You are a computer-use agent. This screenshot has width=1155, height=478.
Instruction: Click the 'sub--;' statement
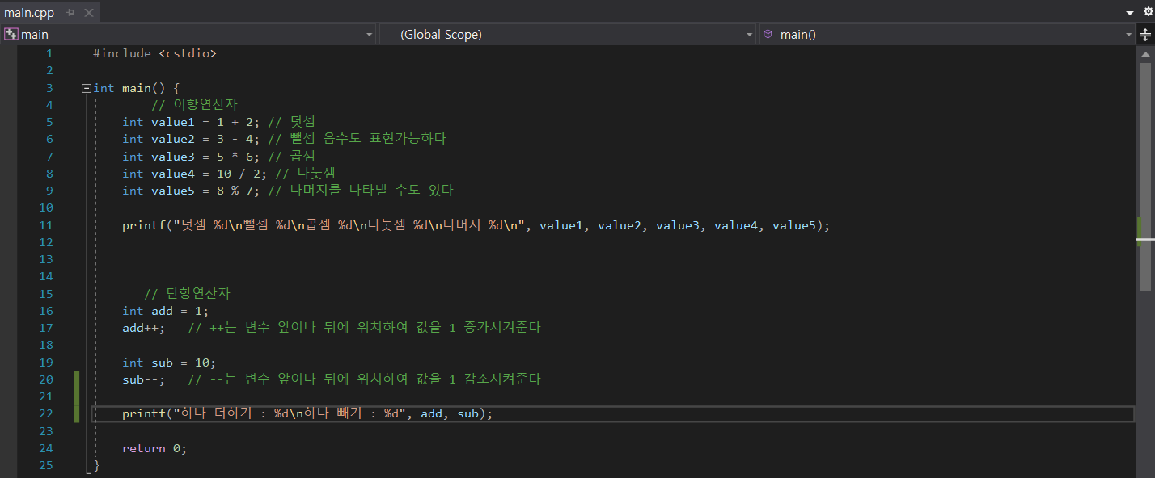[143, 379]
